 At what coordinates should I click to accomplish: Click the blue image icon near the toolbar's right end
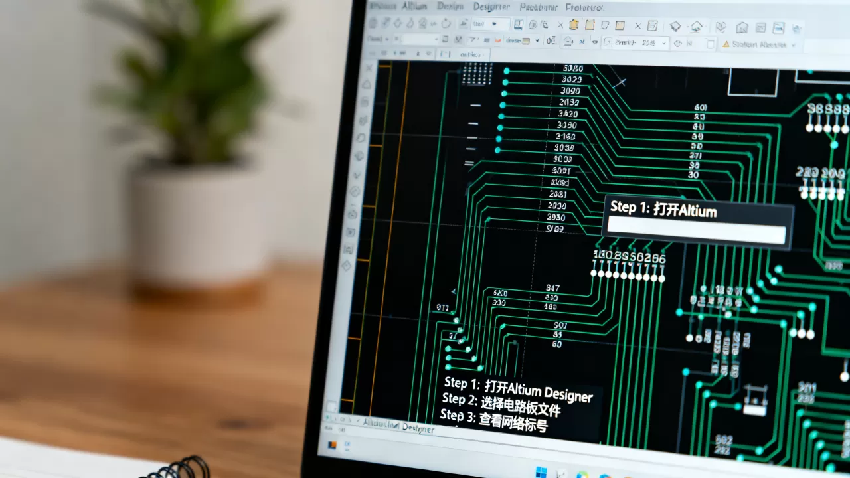click(x=778, y=28)
